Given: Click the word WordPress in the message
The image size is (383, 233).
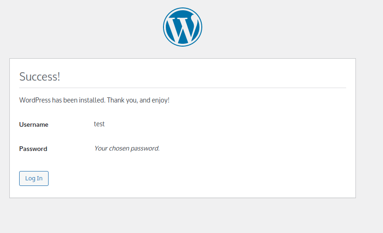Looking at the screenshot, I should point(35,100).
